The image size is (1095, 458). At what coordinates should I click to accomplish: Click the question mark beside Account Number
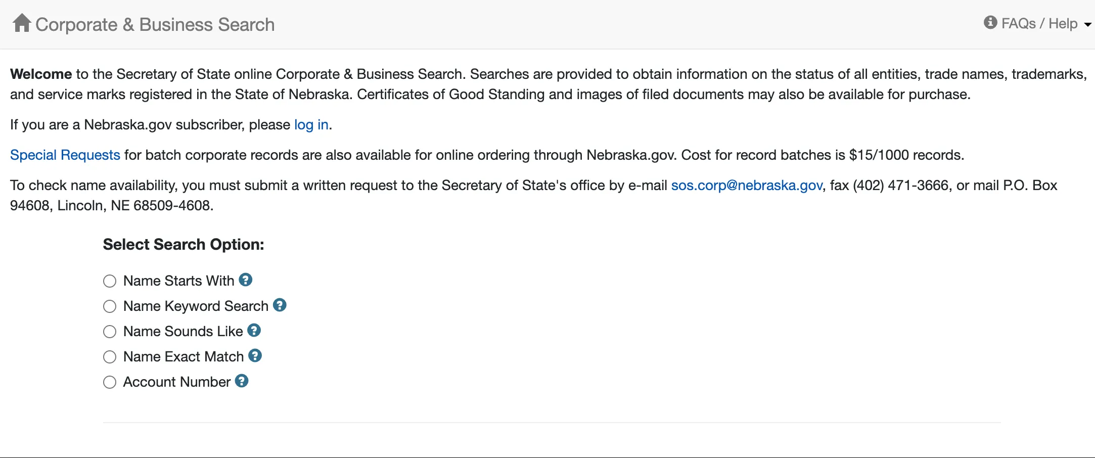coord(242,381)
